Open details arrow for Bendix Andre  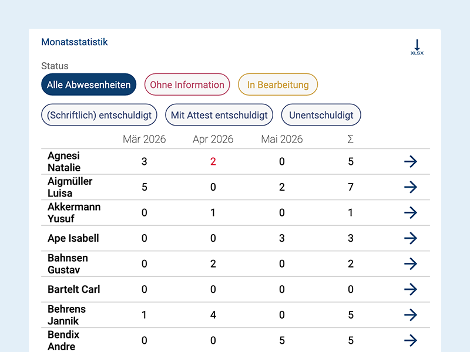click(x=410, y=340)
